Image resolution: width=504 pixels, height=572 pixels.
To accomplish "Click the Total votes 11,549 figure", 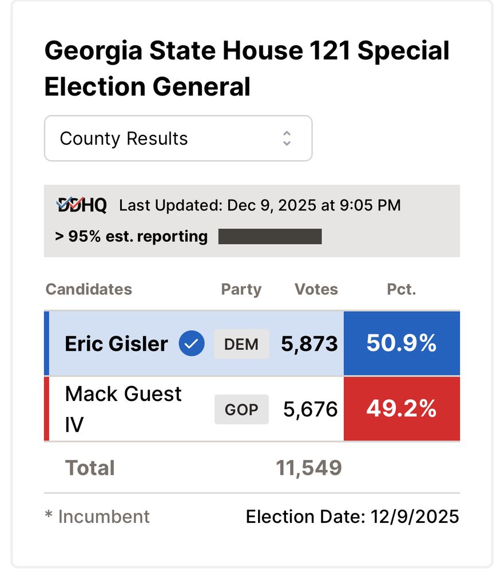I will pos(309,468).
